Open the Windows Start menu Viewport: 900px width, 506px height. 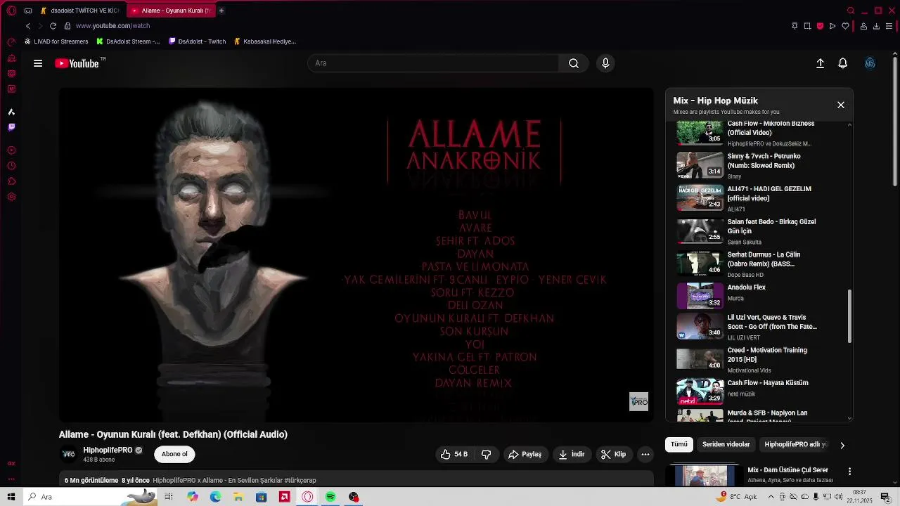coord(11,497)
